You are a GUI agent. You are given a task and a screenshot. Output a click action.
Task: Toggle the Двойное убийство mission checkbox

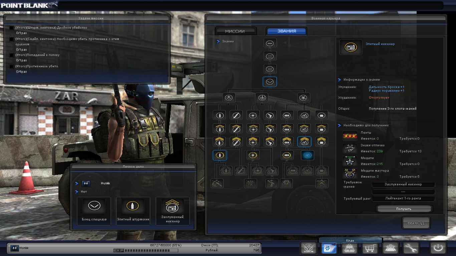point(12,28)
